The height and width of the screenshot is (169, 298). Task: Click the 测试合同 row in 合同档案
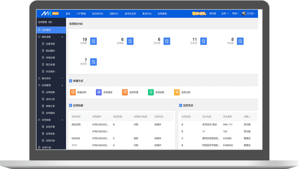pos(76,125)
